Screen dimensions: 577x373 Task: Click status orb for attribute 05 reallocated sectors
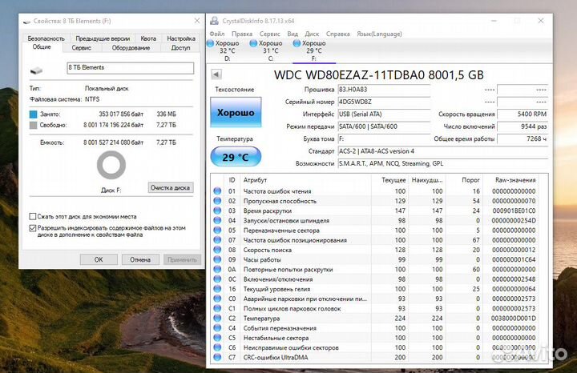point(217,230)
